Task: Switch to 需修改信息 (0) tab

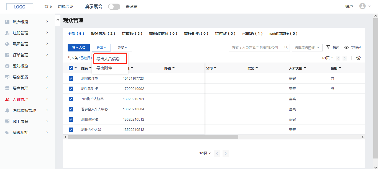Action: [x=163, y=33]
